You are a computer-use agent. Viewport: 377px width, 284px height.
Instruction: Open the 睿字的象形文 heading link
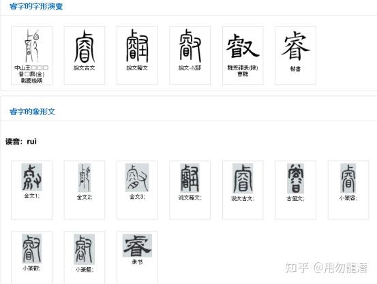click(33, 112)
